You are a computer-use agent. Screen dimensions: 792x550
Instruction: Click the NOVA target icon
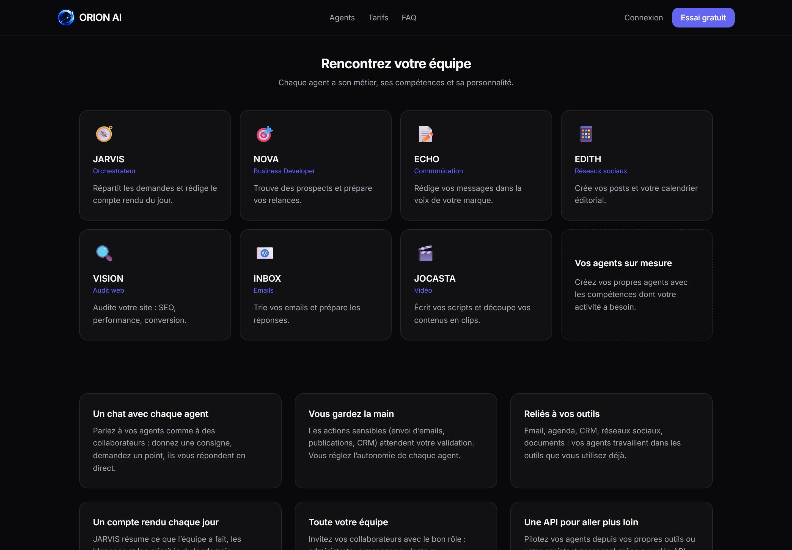point(265,134)
